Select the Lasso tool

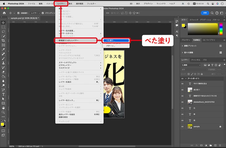pyautogui.click(x=3, y=31)
